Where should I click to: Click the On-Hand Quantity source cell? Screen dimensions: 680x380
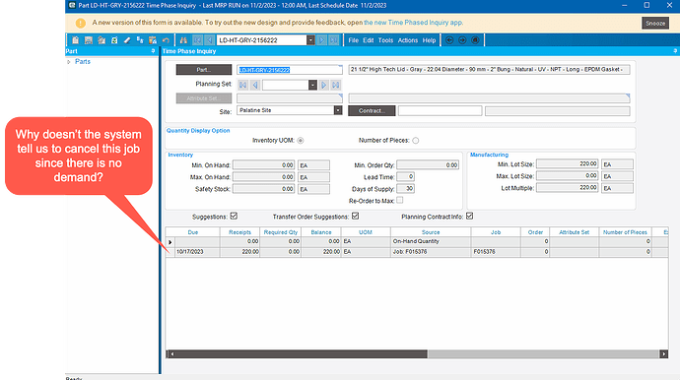(x=431, y=241)
